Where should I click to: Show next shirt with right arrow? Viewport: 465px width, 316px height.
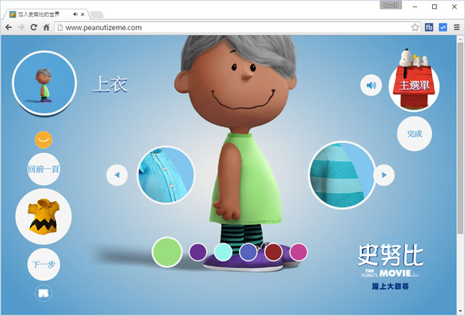(x=384, y=175)
